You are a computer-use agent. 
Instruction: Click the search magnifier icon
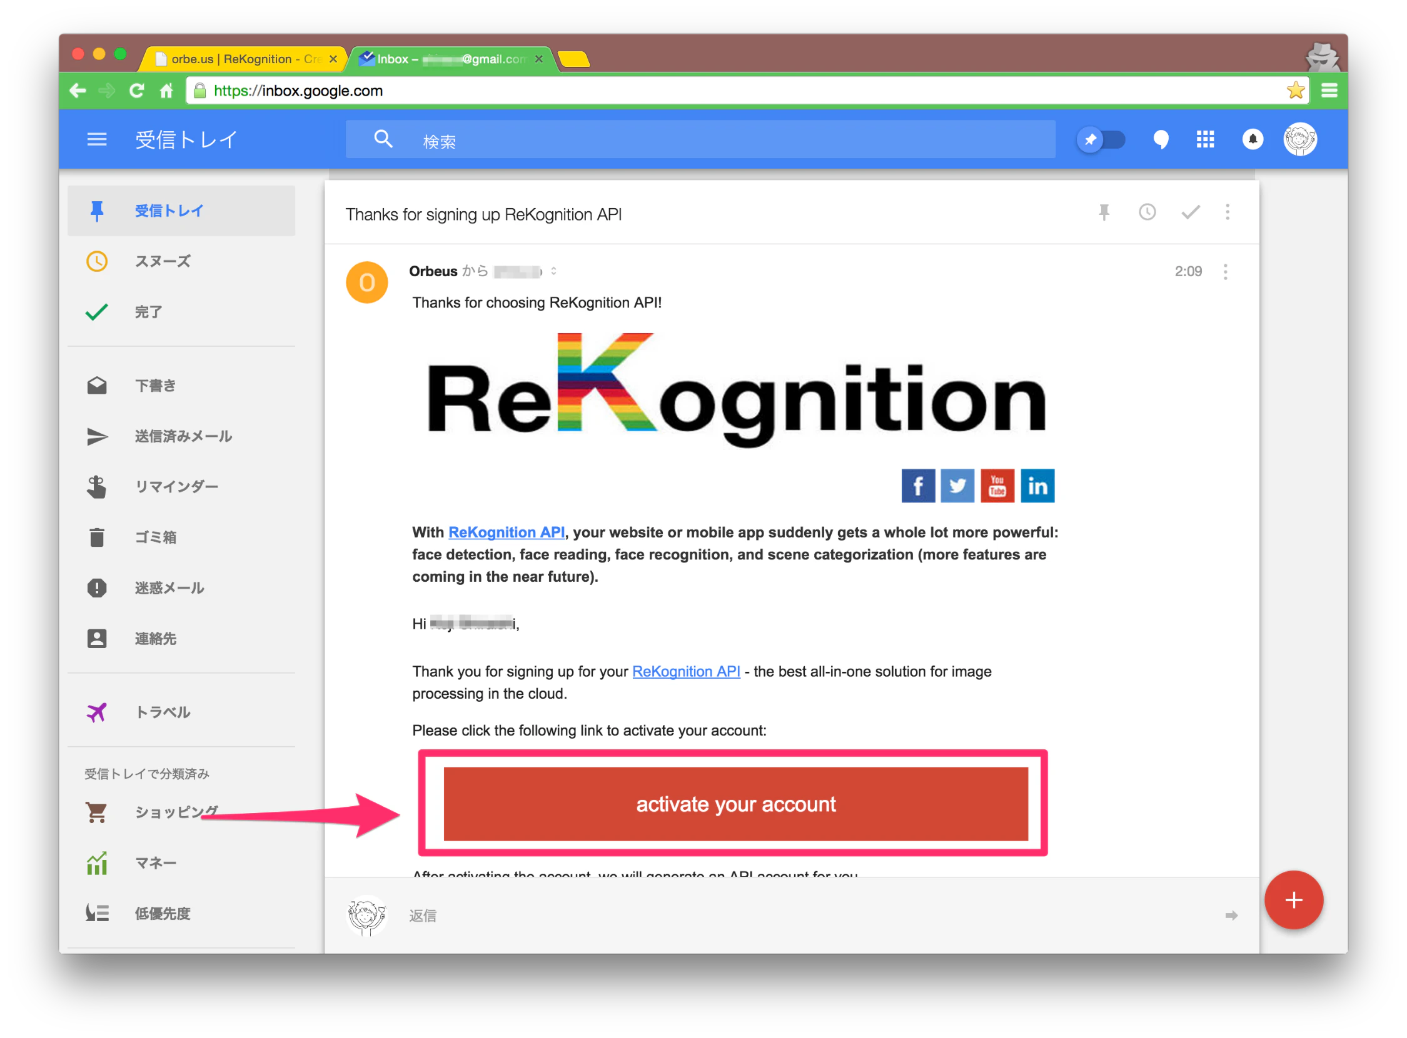coord(383,139)
